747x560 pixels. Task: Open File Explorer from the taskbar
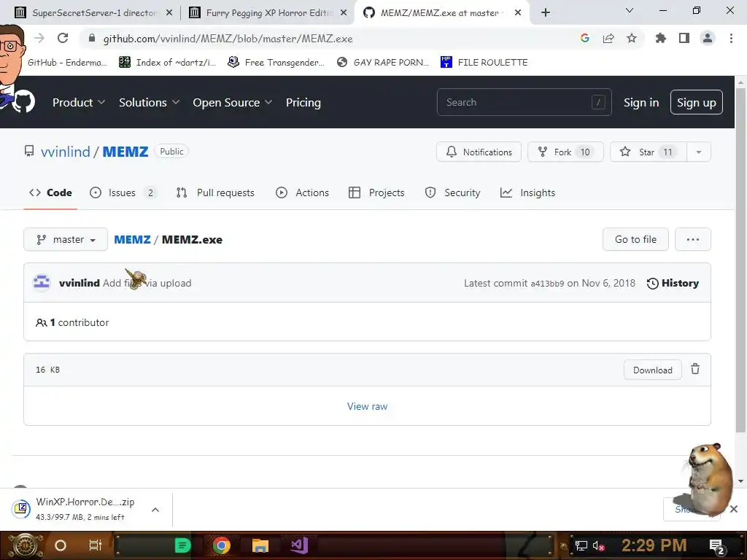260,545
